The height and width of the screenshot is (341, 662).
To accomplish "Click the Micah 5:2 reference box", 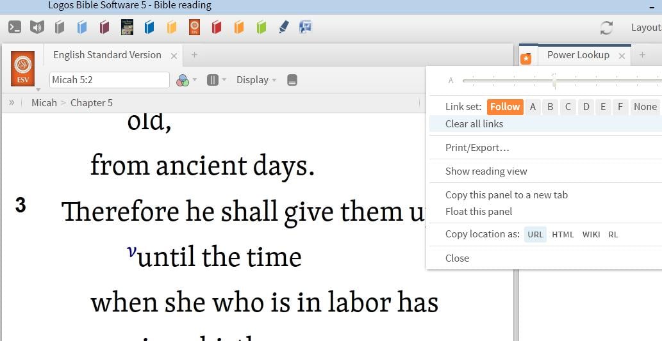I will (x=110, y=80).
